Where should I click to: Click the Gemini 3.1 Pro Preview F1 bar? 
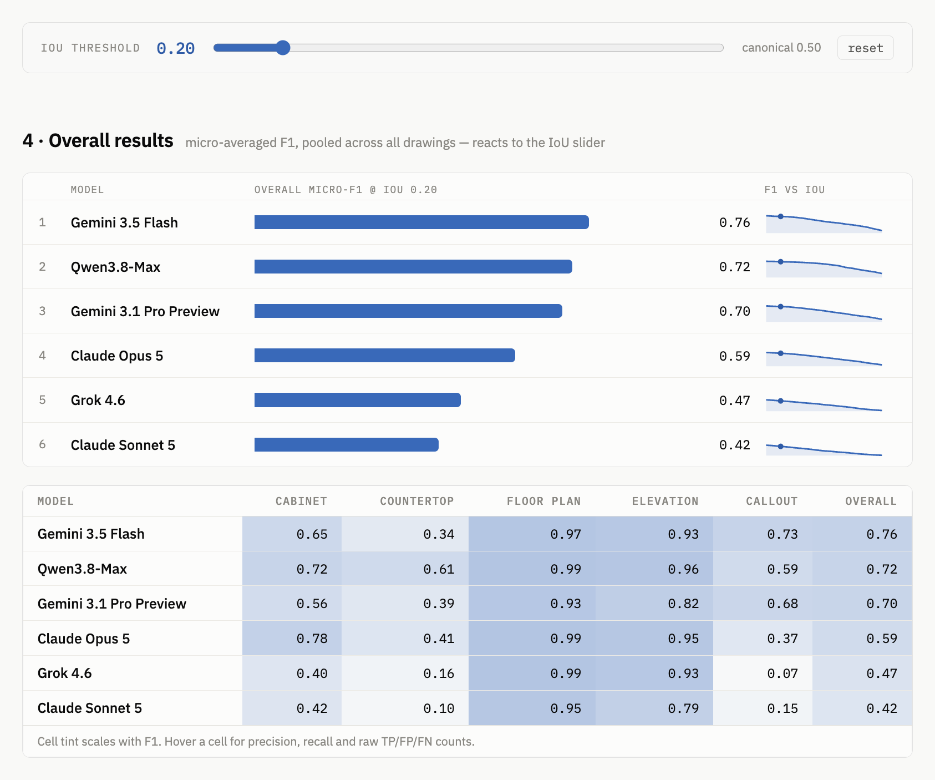(x=408, y=311)
